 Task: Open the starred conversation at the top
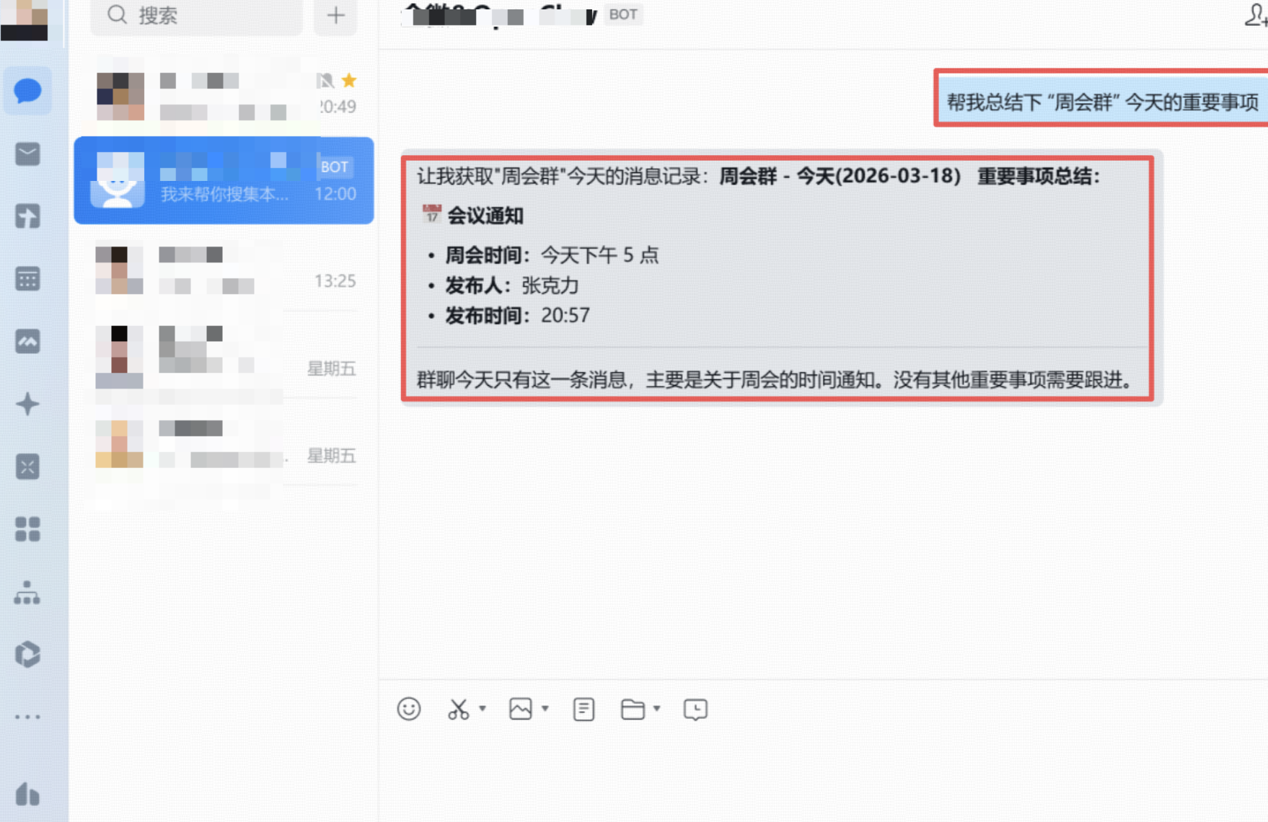click(x=224, y=94)
